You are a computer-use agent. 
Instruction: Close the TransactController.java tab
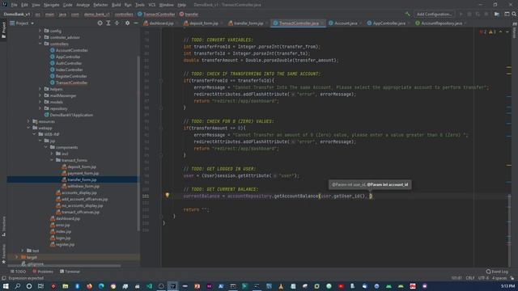point(322,23)
